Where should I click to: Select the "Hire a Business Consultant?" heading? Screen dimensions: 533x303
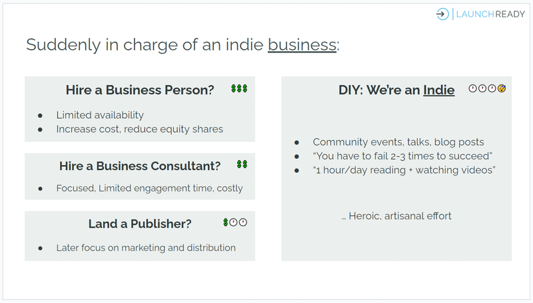coord(140,165)
